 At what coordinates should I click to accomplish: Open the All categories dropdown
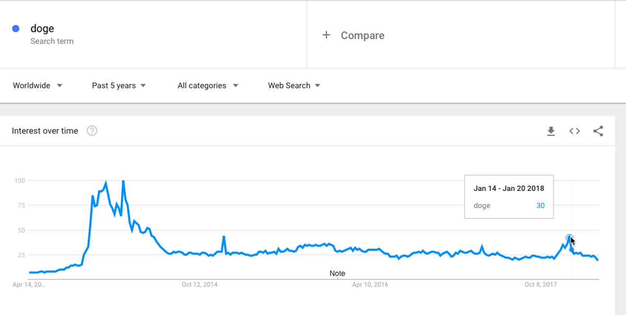pos(208,85)
